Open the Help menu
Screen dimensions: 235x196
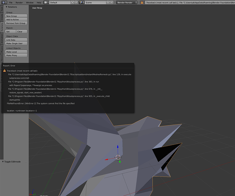click(39, 2)
